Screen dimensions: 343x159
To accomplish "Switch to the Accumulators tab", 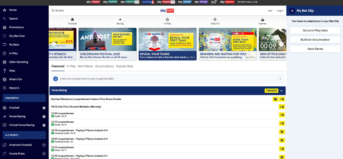I will tap(104, 66).
